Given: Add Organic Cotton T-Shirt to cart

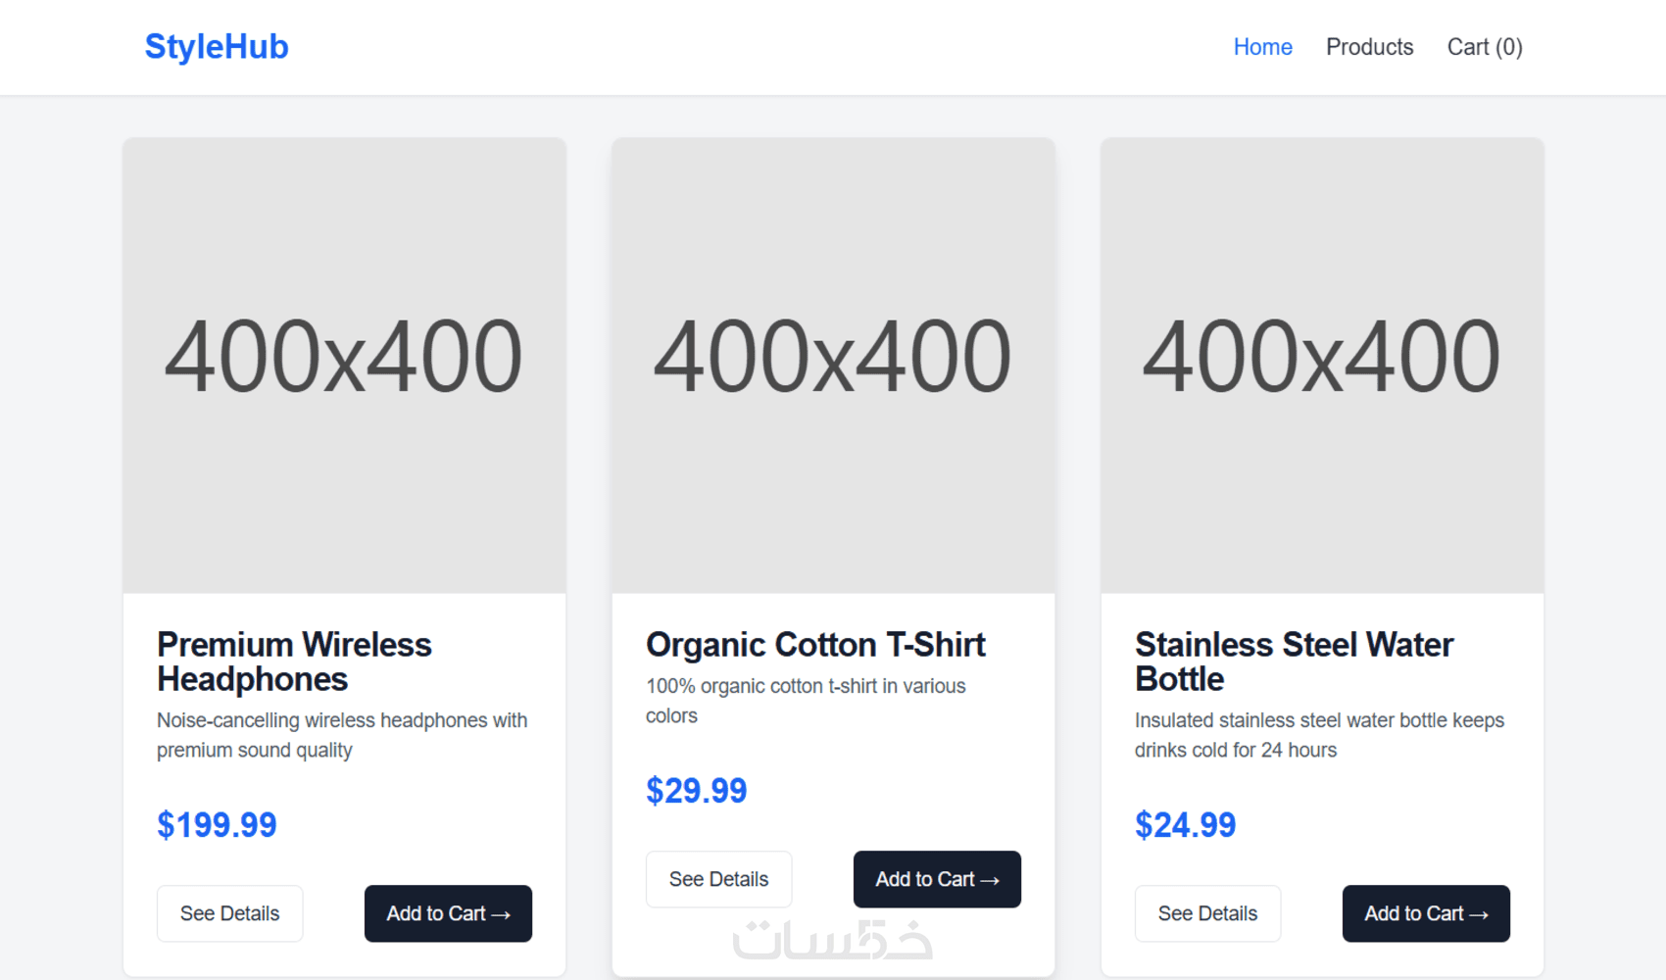Looking at the screenshot, I should (937, 879).
